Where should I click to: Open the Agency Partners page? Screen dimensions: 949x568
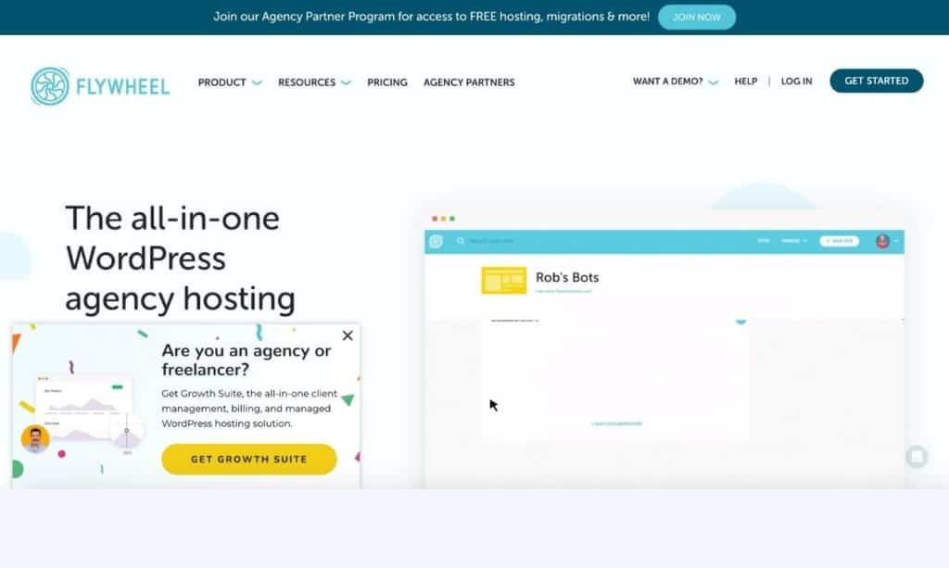pos(469,82)
